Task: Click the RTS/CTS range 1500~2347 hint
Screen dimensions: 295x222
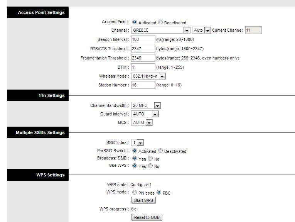Action: tap(180, 49)
